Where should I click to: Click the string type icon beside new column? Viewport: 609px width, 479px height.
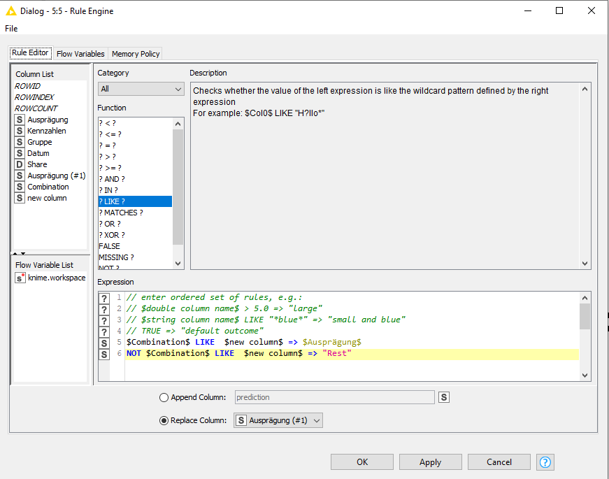[20, 198]
